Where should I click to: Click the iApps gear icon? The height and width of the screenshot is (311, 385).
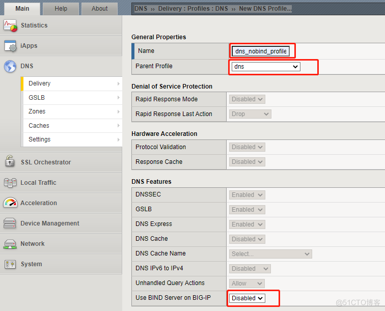(x=10, y=46)
